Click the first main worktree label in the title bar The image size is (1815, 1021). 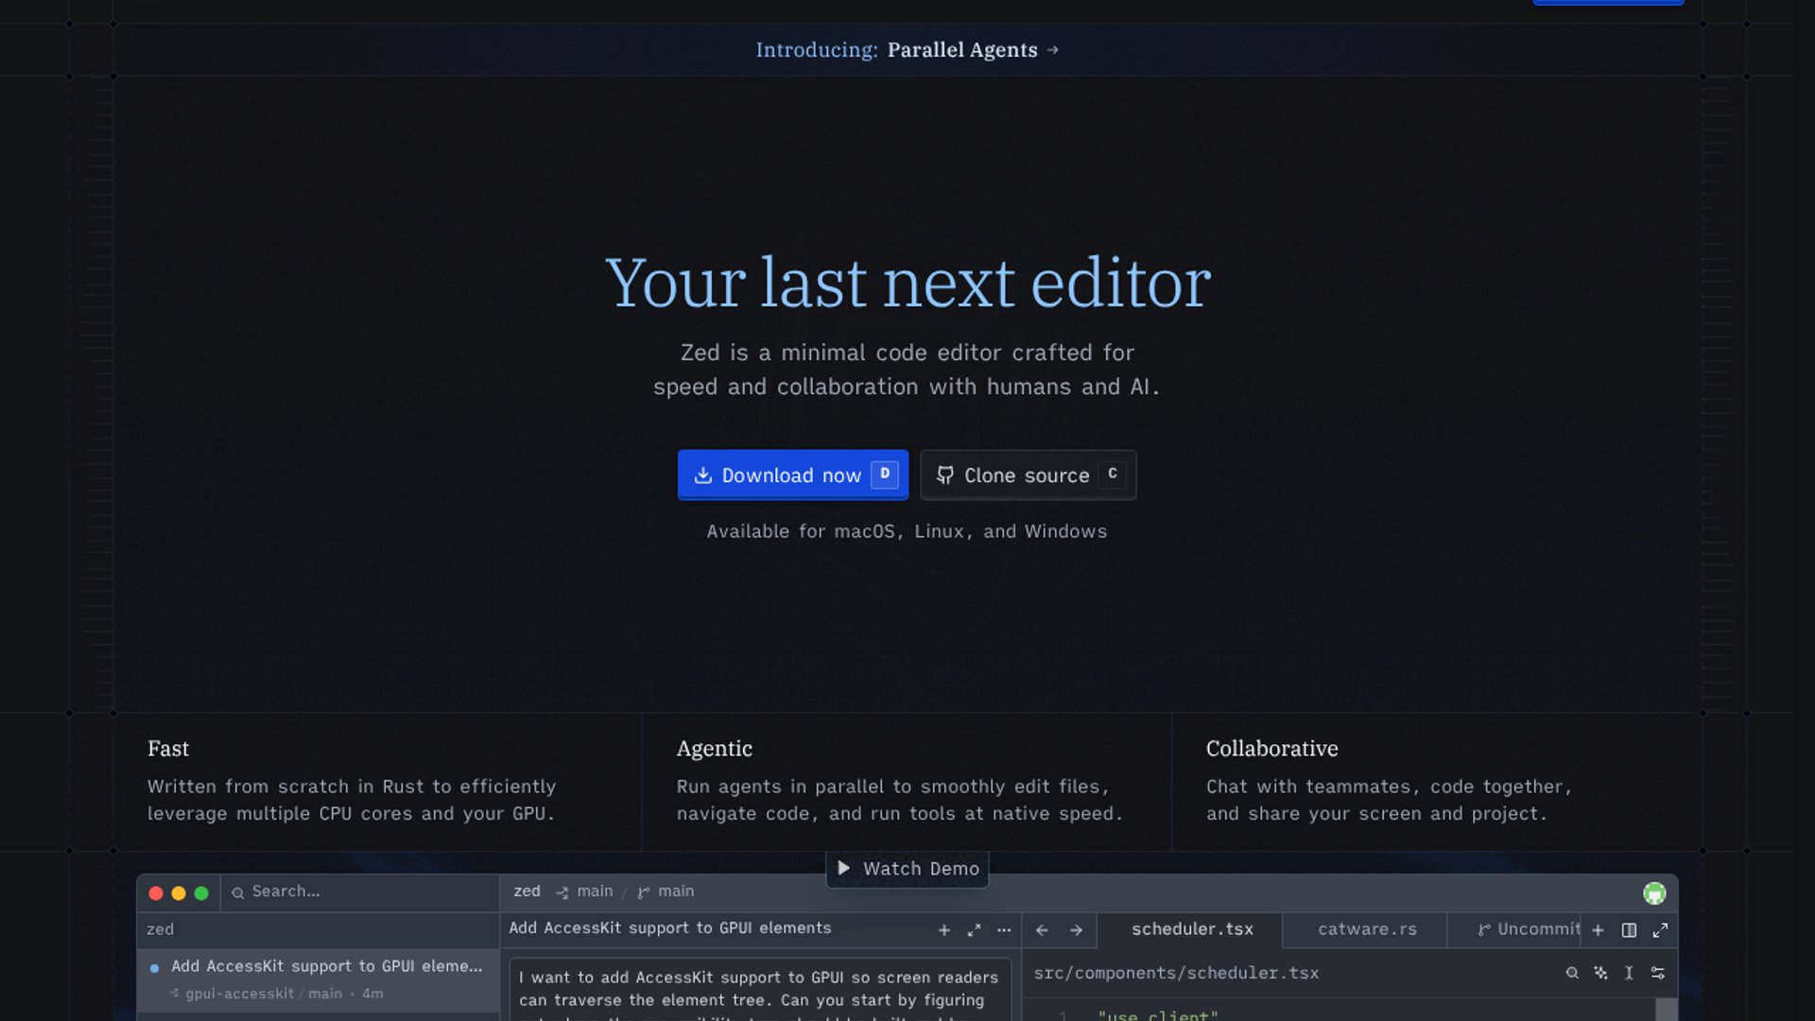pyautogui.click(x=585, y=891)
